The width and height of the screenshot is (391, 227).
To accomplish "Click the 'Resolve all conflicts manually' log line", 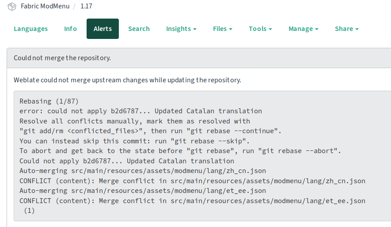I will pos(135,121).
